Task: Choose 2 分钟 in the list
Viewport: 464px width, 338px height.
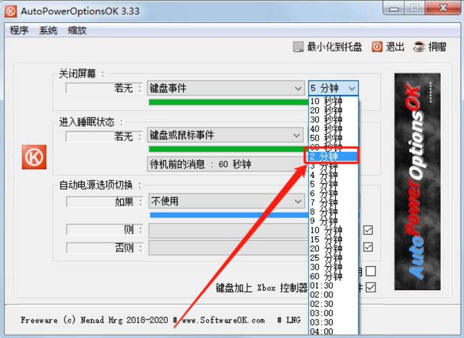Action: (333, 156)
